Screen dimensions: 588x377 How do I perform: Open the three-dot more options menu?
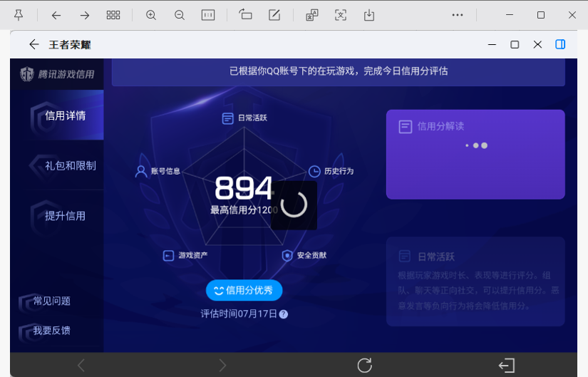tap(458, 15)
